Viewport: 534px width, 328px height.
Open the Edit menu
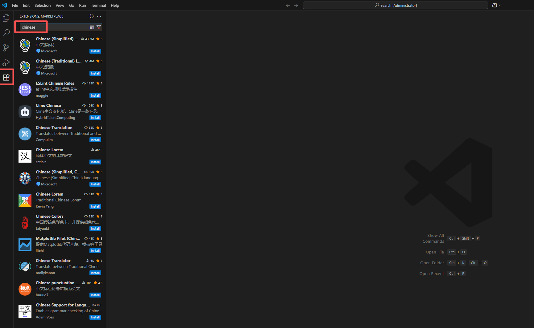coord(26,5)
